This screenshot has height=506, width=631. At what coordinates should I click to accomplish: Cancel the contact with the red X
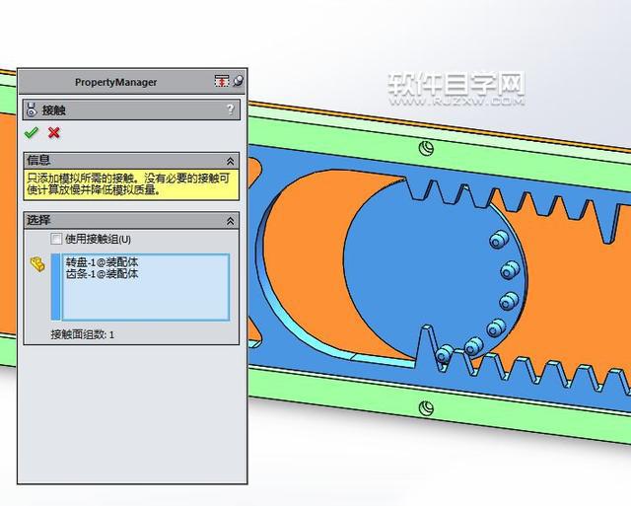[54, 133]
